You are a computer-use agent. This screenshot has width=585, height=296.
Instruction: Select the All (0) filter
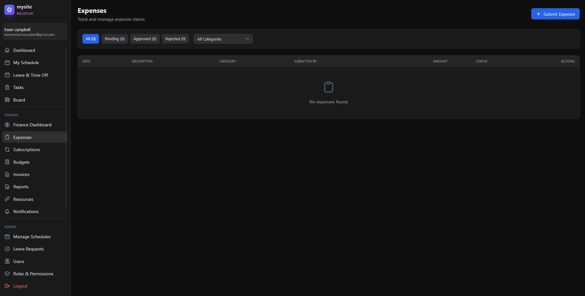[x=91, y=39]
